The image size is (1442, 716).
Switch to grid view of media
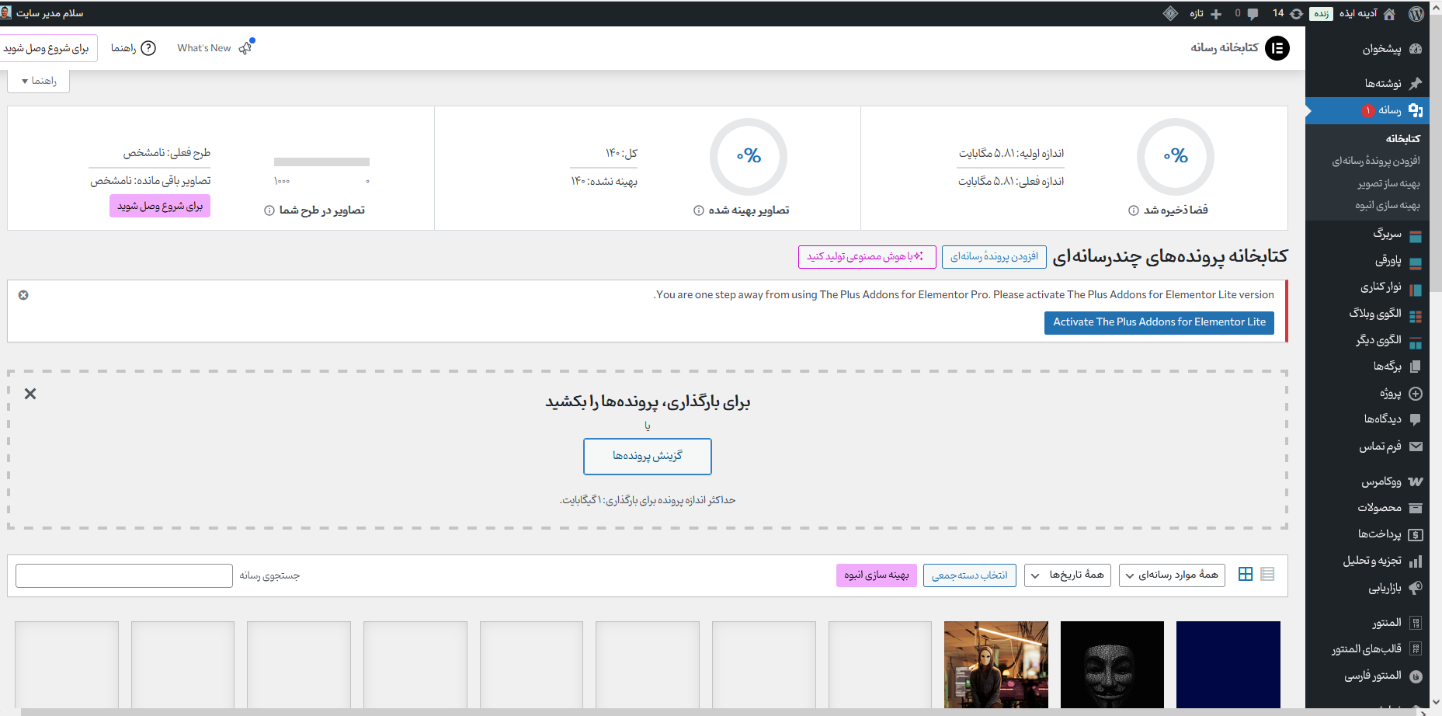coord(1245,574)
